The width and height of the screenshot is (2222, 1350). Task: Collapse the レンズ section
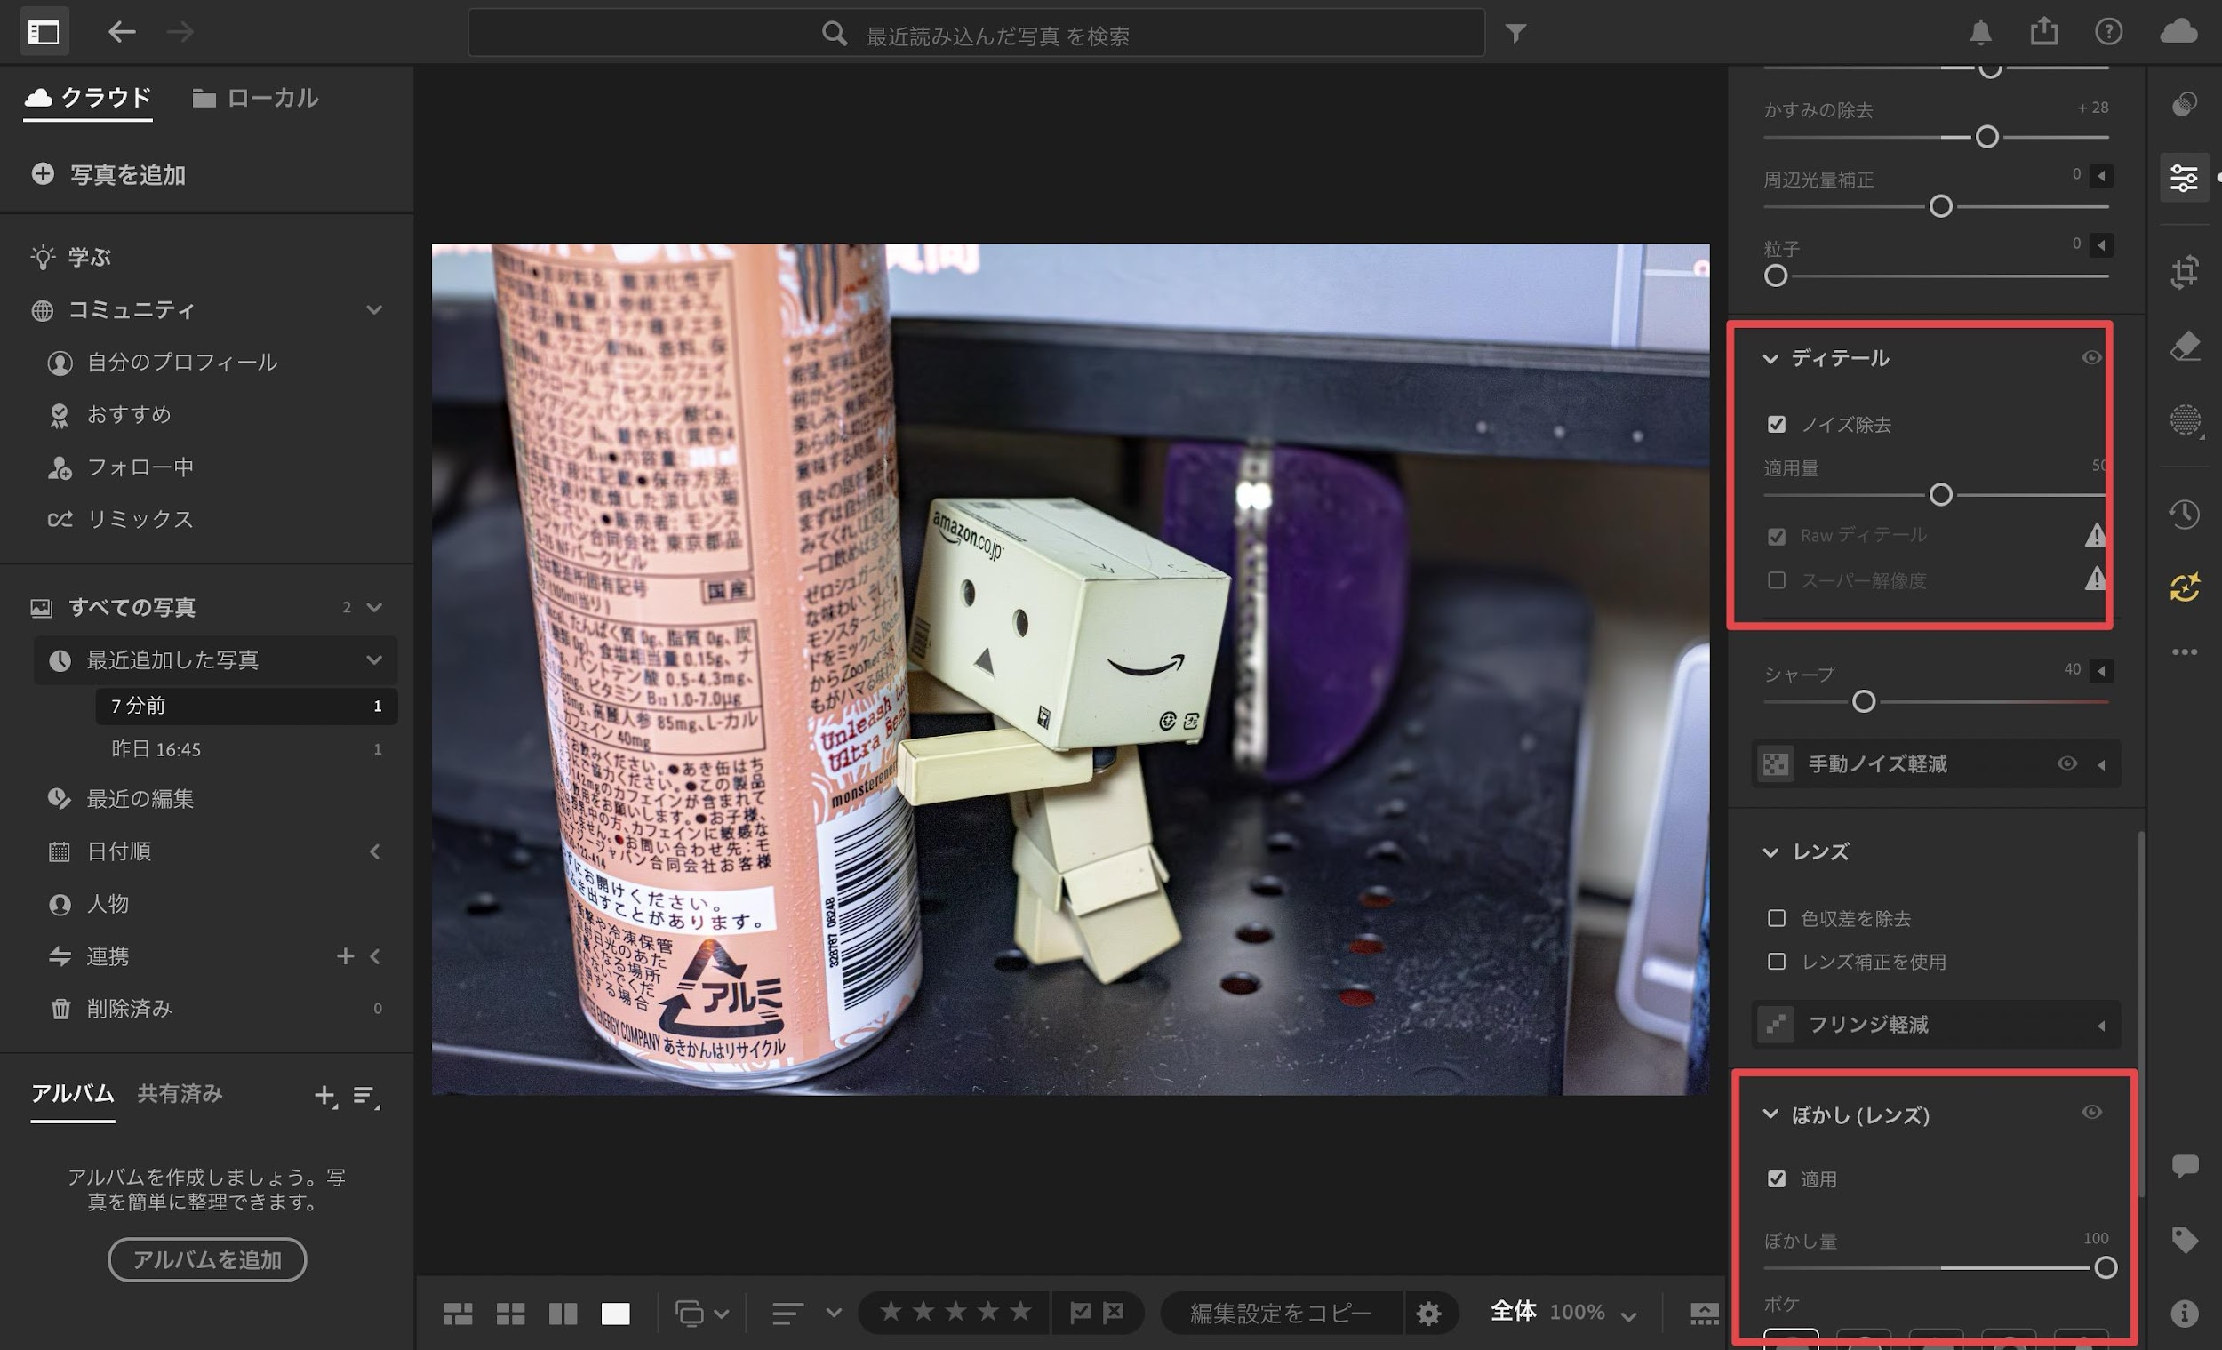click(1770, 852)
